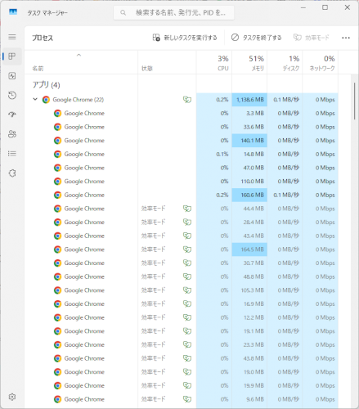Select the 47.0 MB memory cell
The height and width of the screenshot is (409, 359).
tap(249, 168)
